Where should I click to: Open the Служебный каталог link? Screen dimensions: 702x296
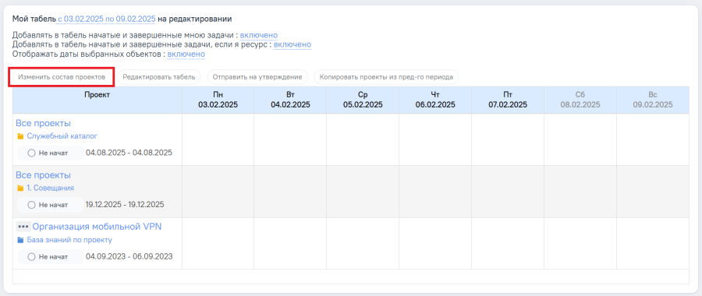point(62,136)
